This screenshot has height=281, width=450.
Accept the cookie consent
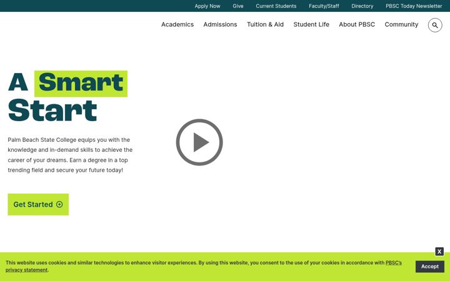(x=429, y=267)
